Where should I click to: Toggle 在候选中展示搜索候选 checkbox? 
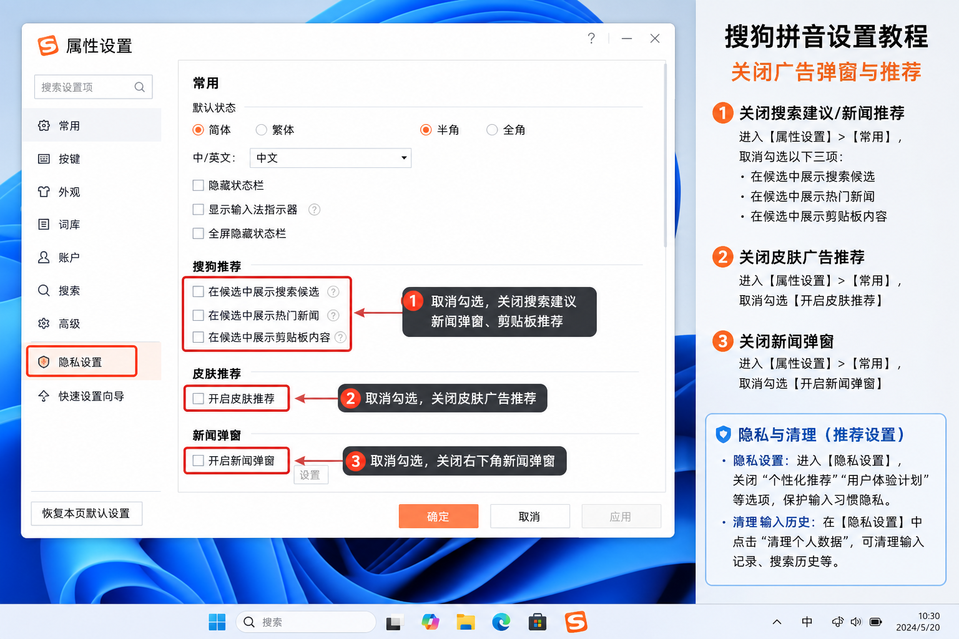click(199, 291)
